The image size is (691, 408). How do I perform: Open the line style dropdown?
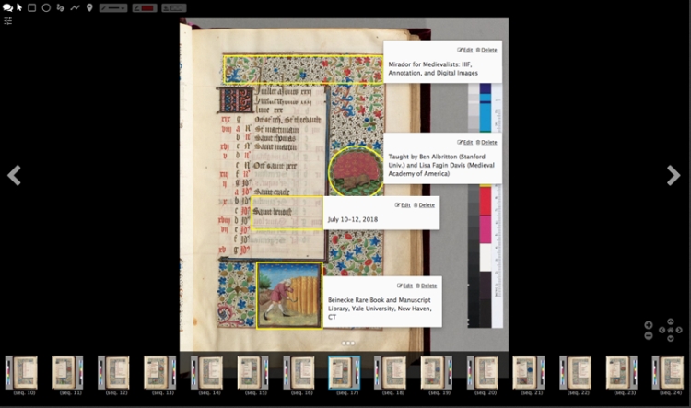[113, 8]
